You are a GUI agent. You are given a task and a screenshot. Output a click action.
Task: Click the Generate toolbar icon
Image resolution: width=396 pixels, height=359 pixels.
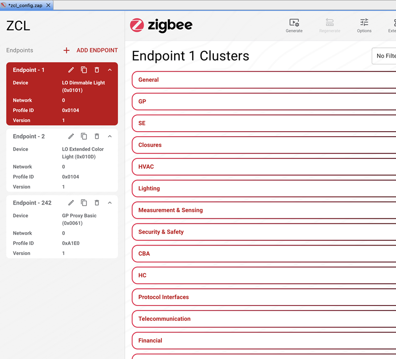click(x=294, y=25)
